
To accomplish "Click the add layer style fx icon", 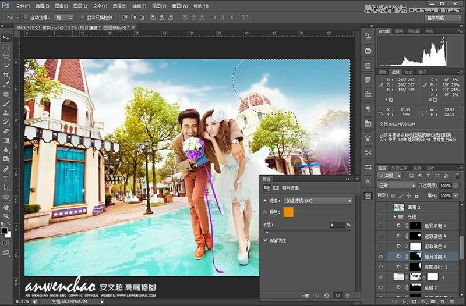I will point(404,301).
